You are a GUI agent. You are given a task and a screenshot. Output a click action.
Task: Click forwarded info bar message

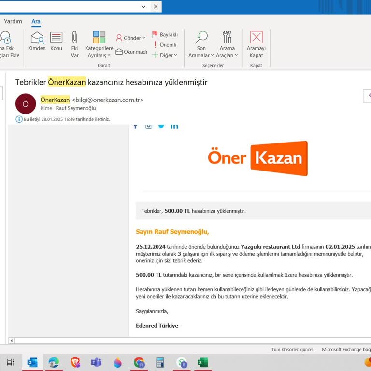coord(63,119)
